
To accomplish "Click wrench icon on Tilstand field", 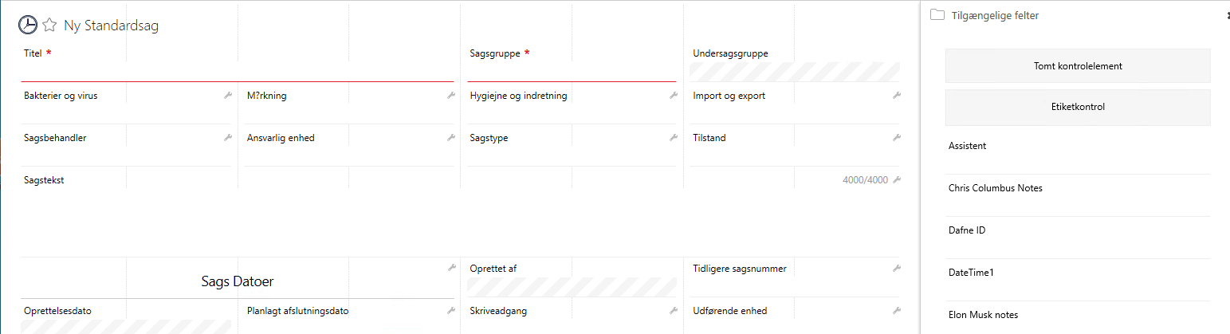I will click(x=897, y=138).
